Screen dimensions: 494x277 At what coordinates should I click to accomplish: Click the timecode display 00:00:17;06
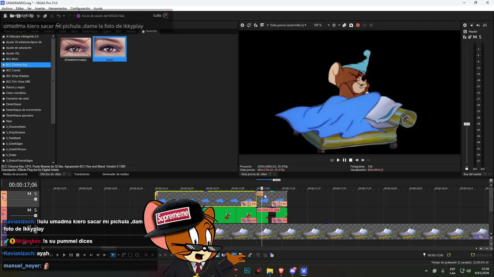pos(23,185)
